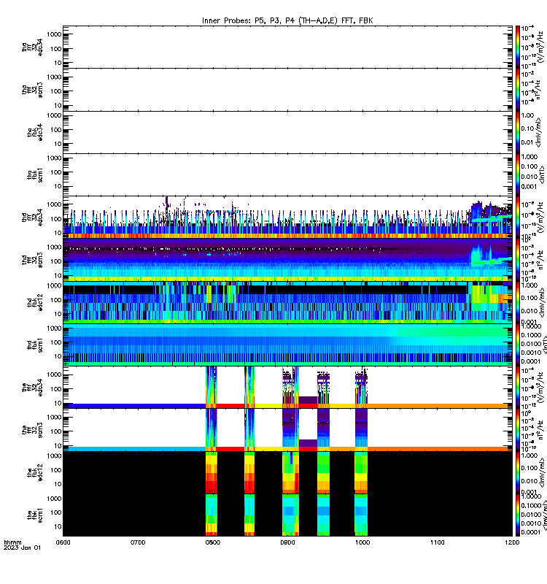547x584 pixels.
Task: Click the the fbk edc12 burst just before 0800
Action: coord(212,472)
